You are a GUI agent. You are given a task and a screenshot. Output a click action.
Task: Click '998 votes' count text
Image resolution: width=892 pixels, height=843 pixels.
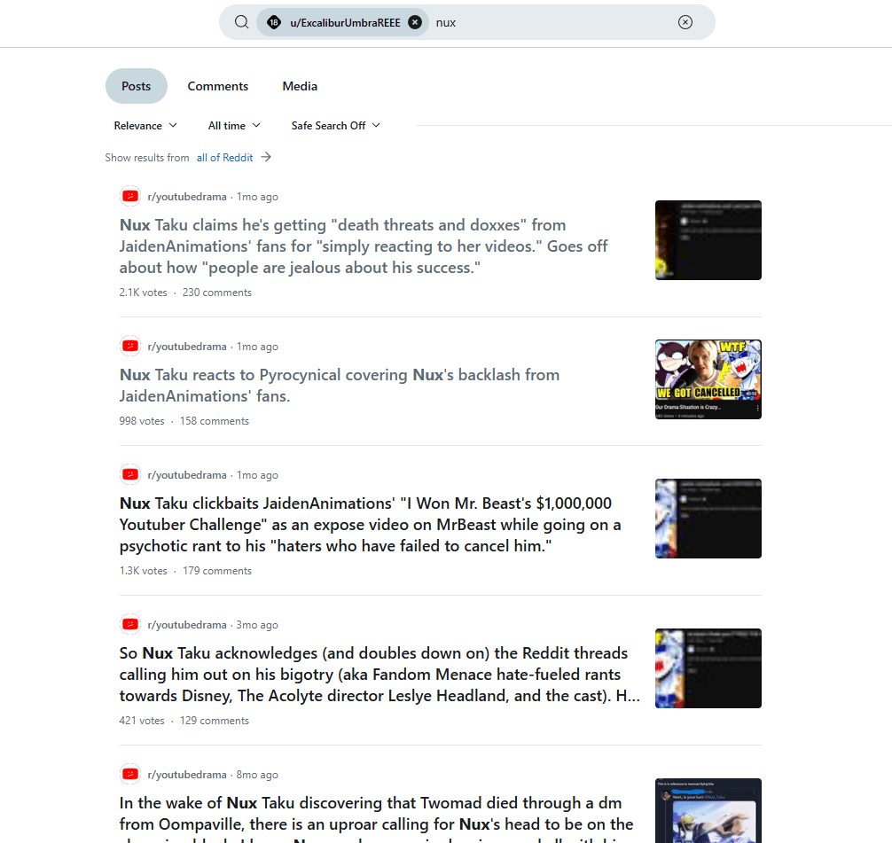pyautogui.click(x=142, y=421)
